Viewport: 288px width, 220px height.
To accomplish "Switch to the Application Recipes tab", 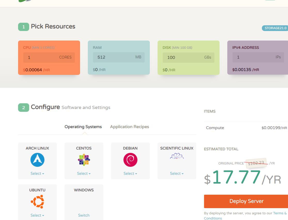I will (129, 127).
